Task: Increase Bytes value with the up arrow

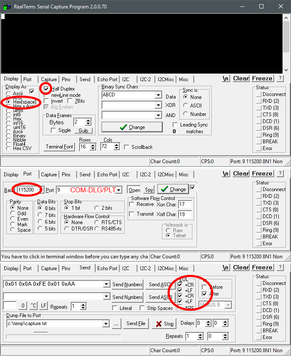Action: pyautogui.click(x=88, y=120)
